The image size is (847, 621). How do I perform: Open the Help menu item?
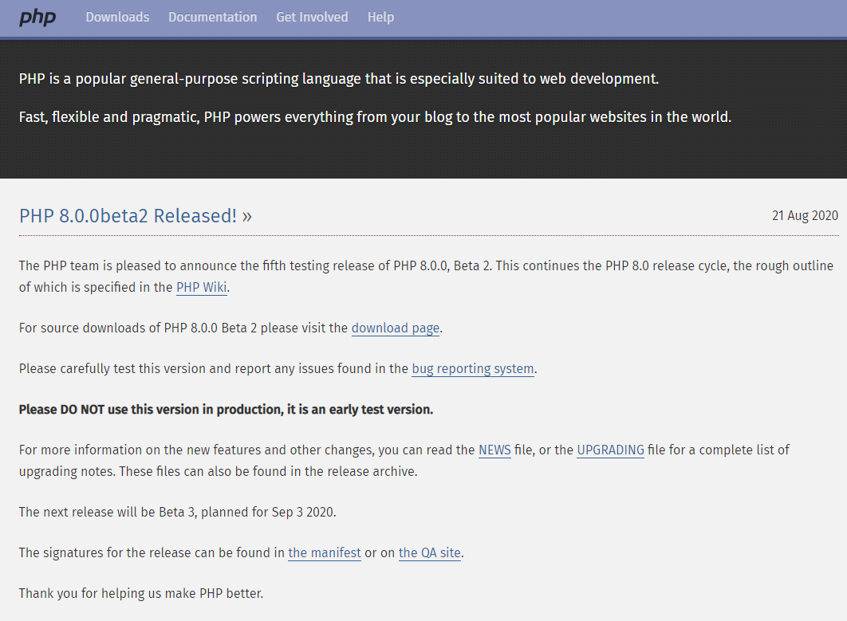[380, 18]
